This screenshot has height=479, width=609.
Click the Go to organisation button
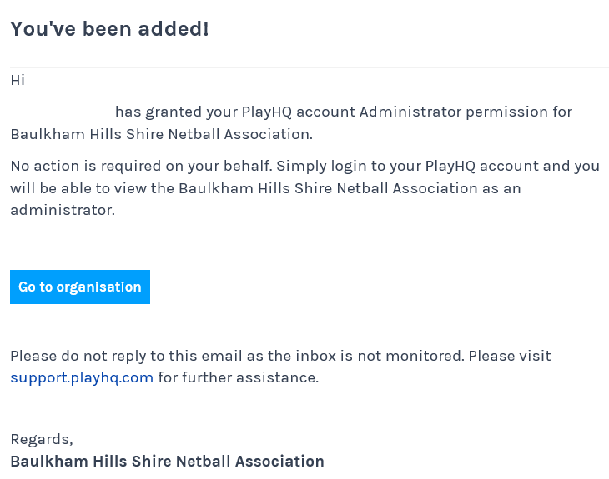coord(80,287)
